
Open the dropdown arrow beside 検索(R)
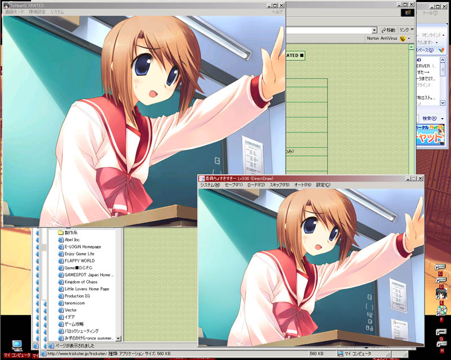click(443, 119)
